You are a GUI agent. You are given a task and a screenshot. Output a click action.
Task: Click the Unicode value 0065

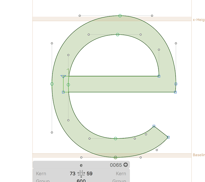tap(116, 165)
